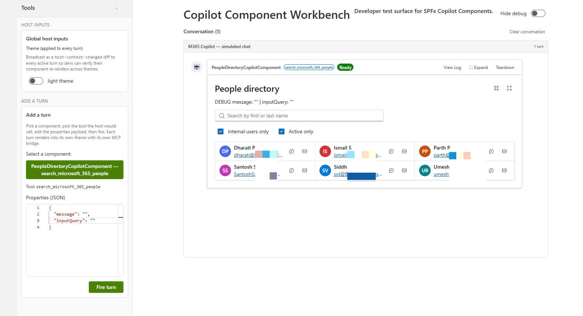Image resolution: width=583 pixels, height=316 pixels.
Task: Toggle the light theme switch
Action: tap(36, 81)
